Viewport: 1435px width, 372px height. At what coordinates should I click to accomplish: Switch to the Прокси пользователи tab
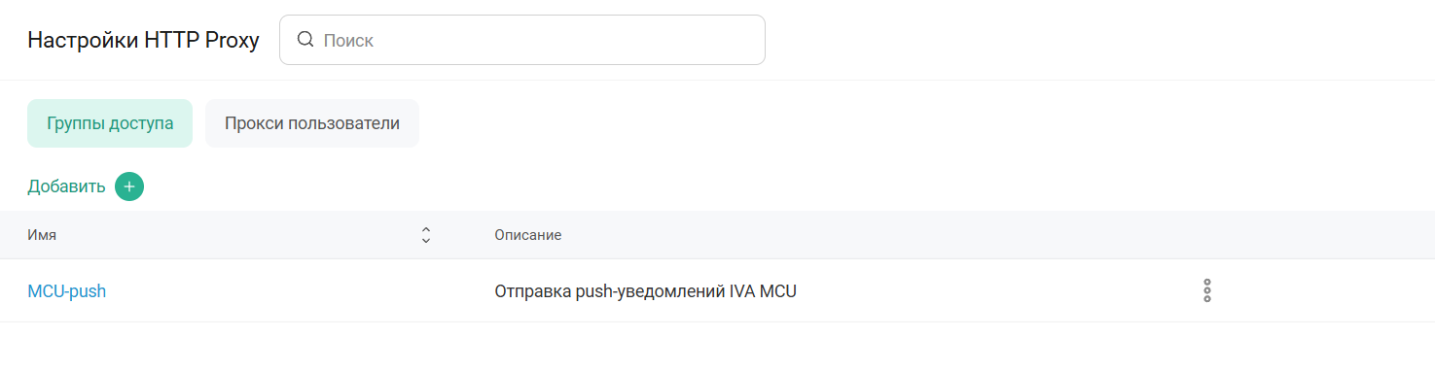coord(312,123)
